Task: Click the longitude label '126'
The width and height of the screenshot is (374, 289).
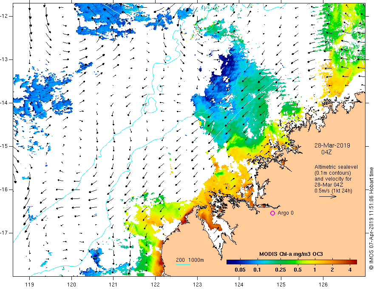Action: (x=323, y=285)
